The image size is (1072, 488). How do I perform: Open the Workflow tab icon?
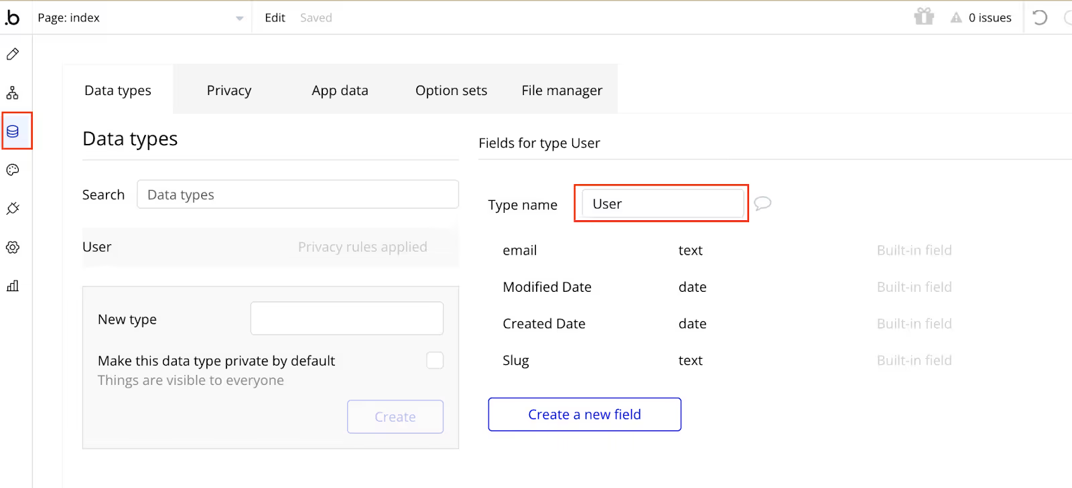pos(13,93)
